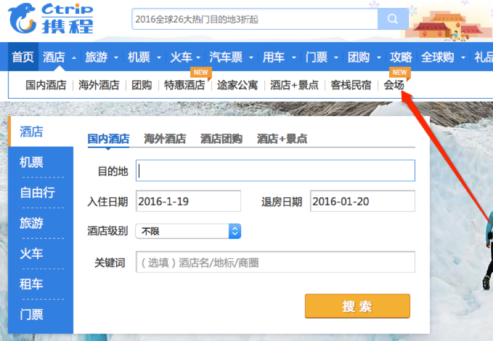
Task: Click the 入住日期 check-in date field
Action: tap(188, 201)
